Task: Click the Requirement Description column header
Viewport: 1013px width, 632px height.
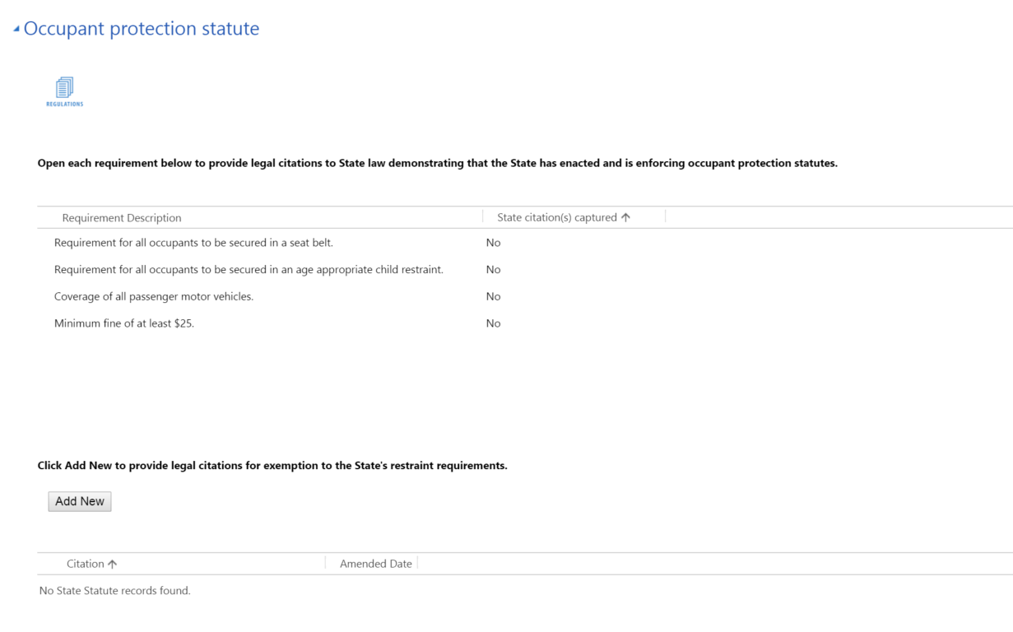Action: click(x=122, y=218)
